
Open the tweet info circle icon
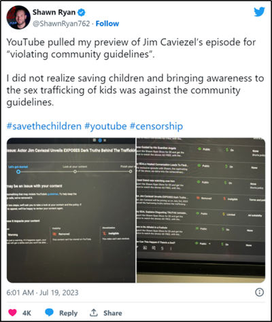click(x=259, y=292)
